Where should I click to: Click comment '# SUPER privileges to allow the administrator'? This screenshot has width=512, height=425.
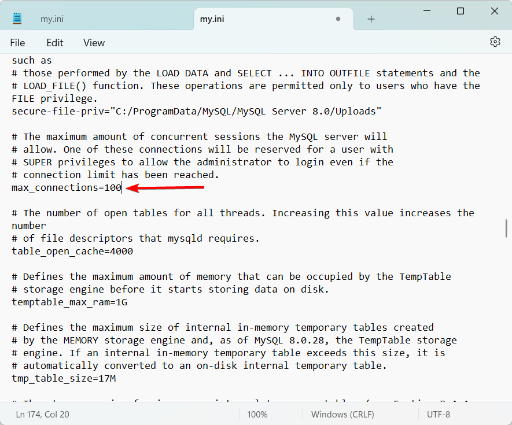(202, 162)
